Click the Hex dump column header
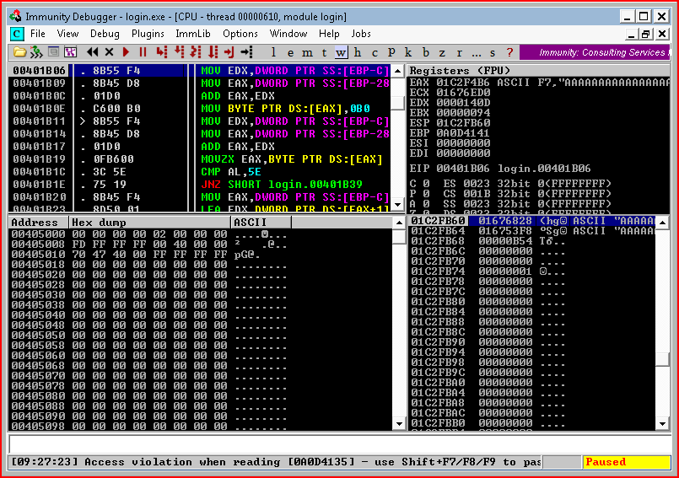This screenshot has height=478, width=679. [150, 223]
